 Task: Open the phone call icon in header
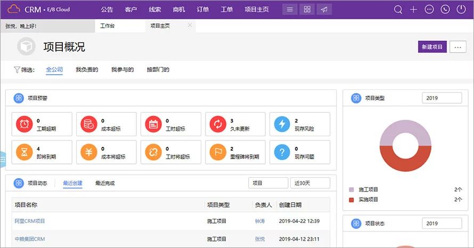[445, 10]
